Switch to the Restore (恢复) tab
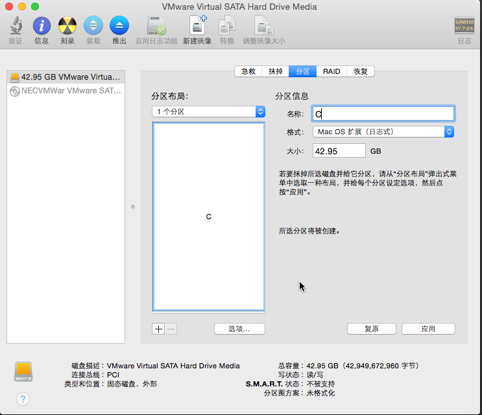Image resolution: width=482 pixels, height=415 pixels. click(360, 71)
